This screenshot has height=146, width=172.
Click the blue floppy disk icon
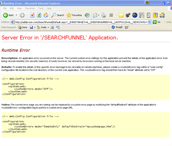31,27
